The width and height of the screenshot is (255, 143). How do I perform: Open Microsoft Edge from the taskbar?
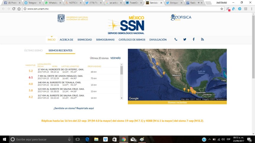pyautogui.click(x=87, y=139)
